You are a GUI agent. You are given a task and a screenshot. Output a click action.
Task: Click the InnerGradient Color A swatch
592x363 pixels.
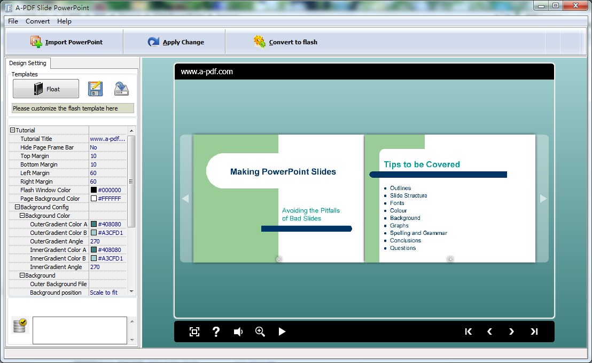tap(94, 250)
